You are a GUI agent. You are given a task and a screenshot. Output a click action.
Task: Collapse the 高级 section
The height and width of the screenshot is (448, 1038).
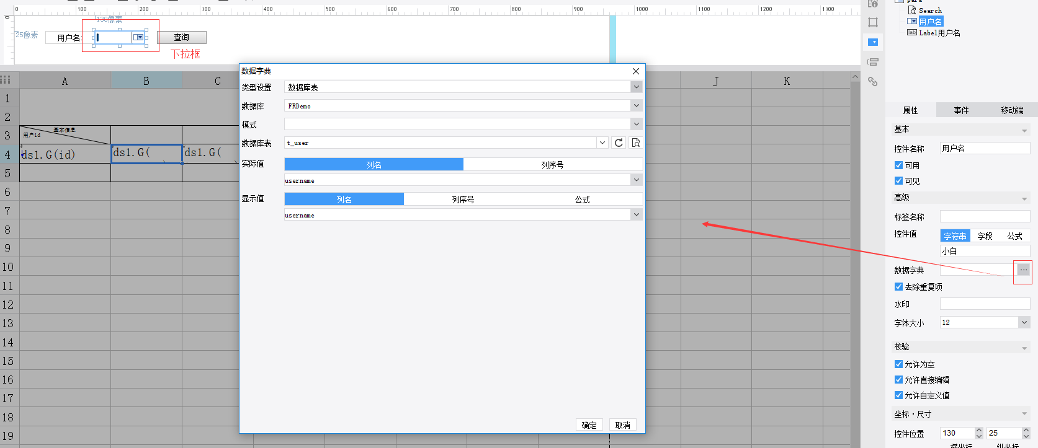(1024, 199)
